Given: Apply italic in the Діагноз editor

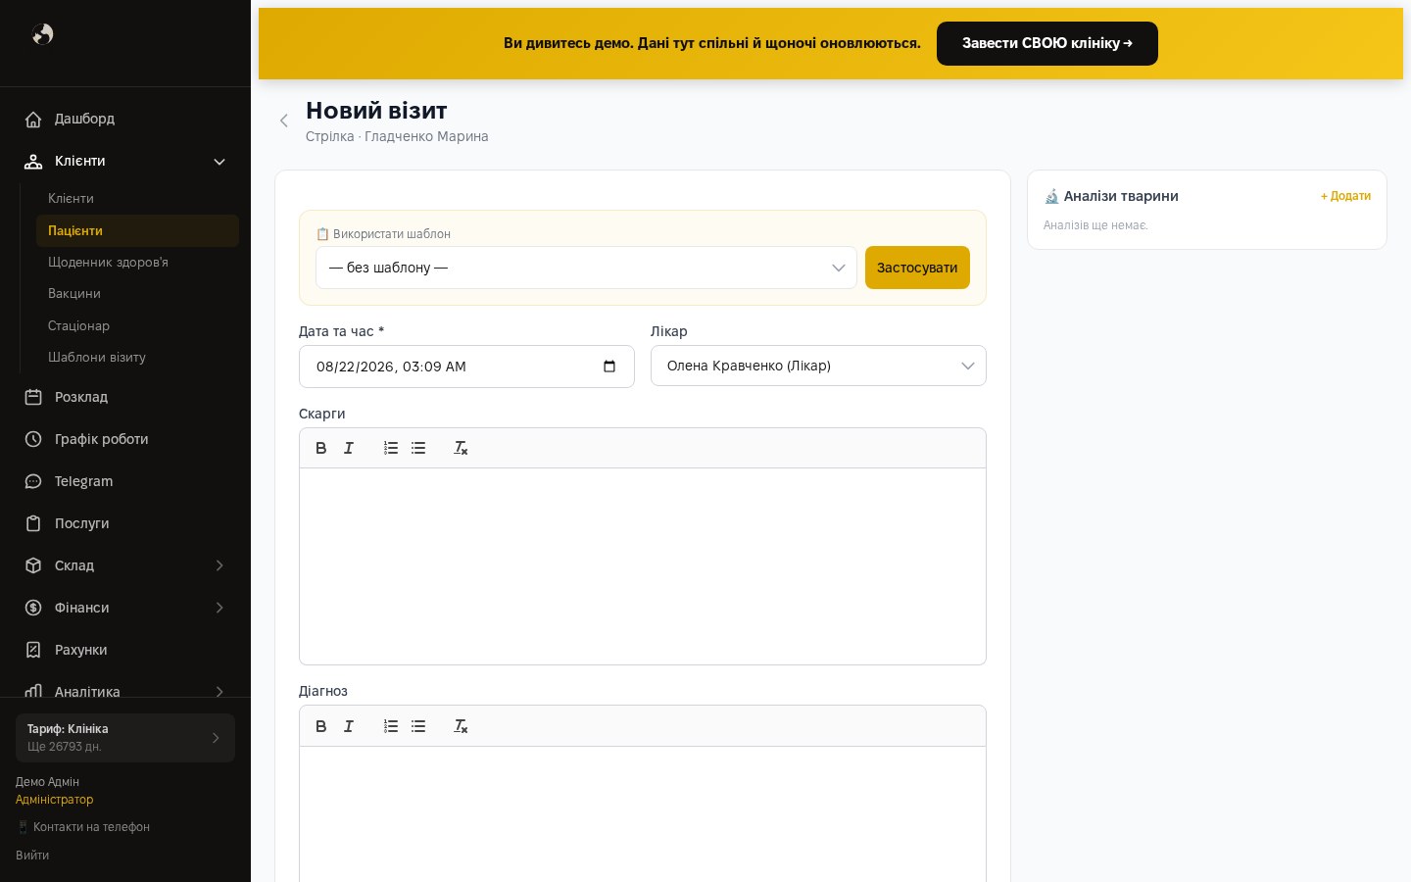Looking at the screenshot, I should click(349, 726).
